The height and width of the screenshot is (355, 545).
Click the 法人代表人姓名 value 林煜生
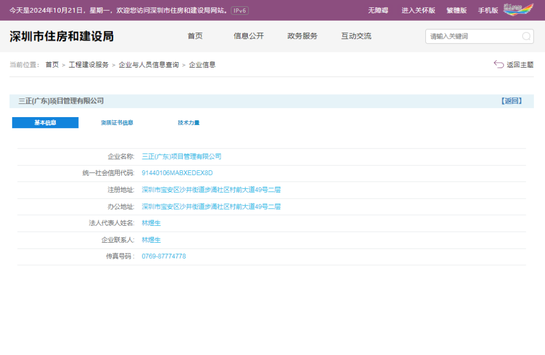[151, 223]
